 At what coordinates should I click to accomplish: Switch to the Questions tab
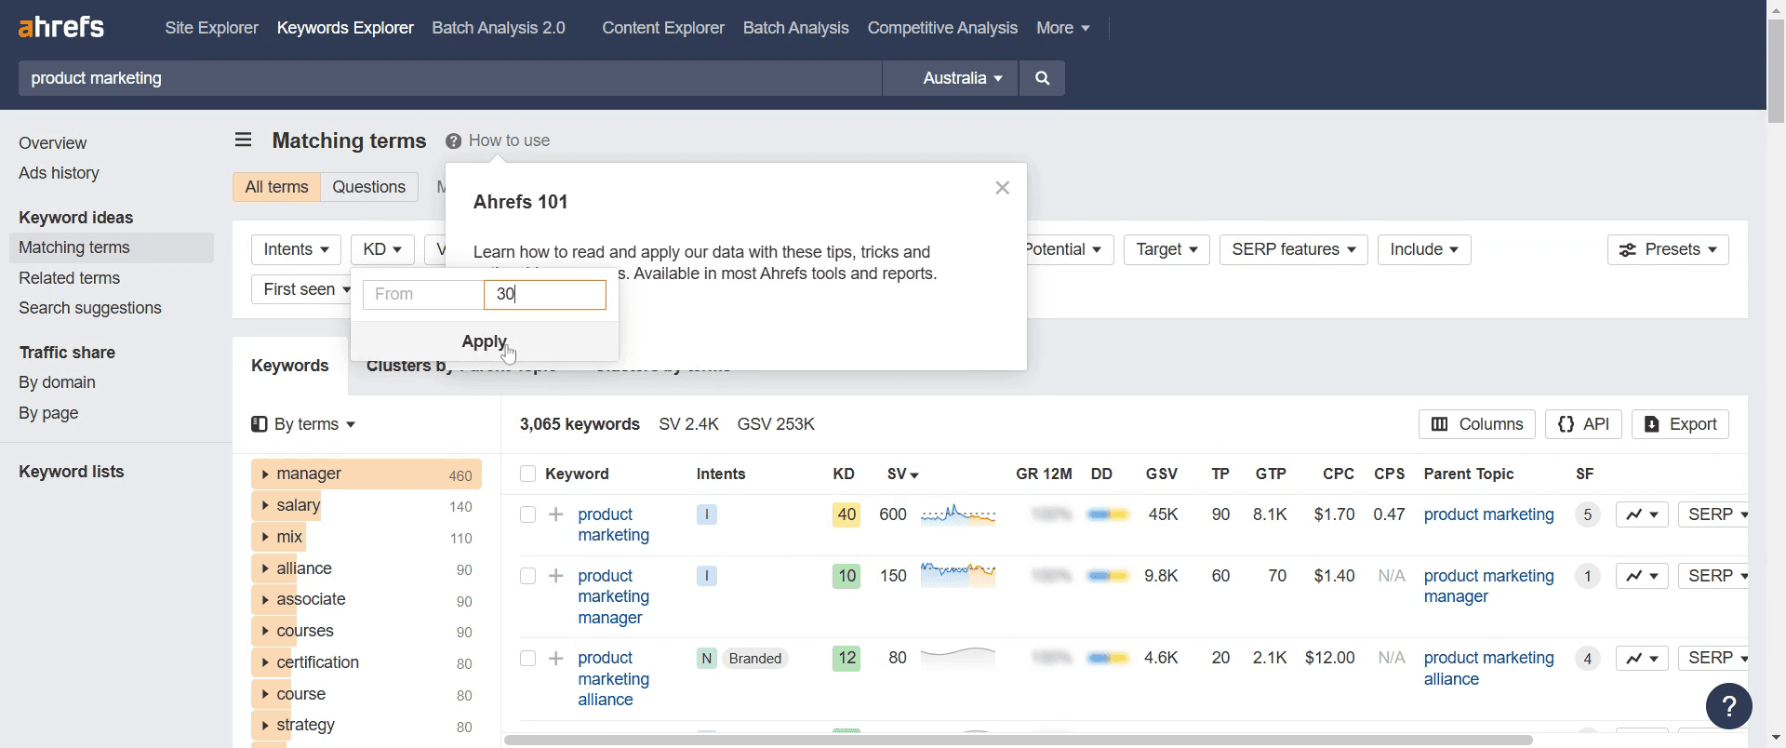pos(369,187)
